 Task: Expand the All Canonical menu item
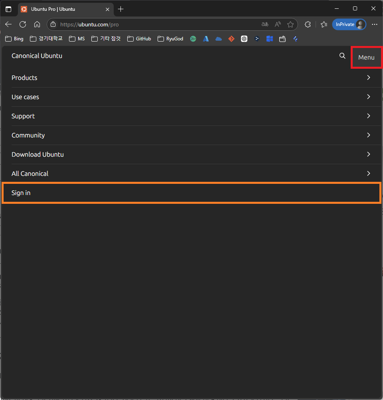[x=191, y=173]
